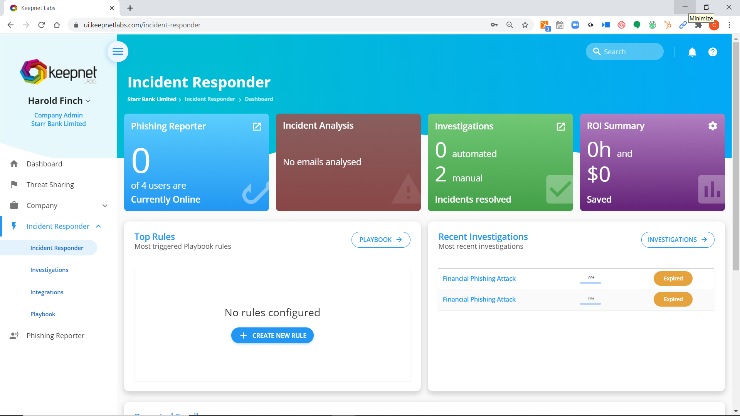740x416 pixels.
Task: Select Playbook in the sidebar
Action: [x=43, y=314]
